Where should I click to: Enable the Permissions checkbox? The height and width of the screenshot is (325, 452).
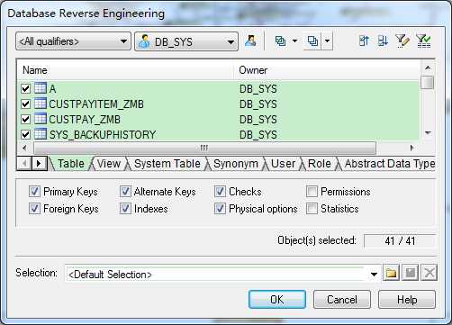coord(312,192)
